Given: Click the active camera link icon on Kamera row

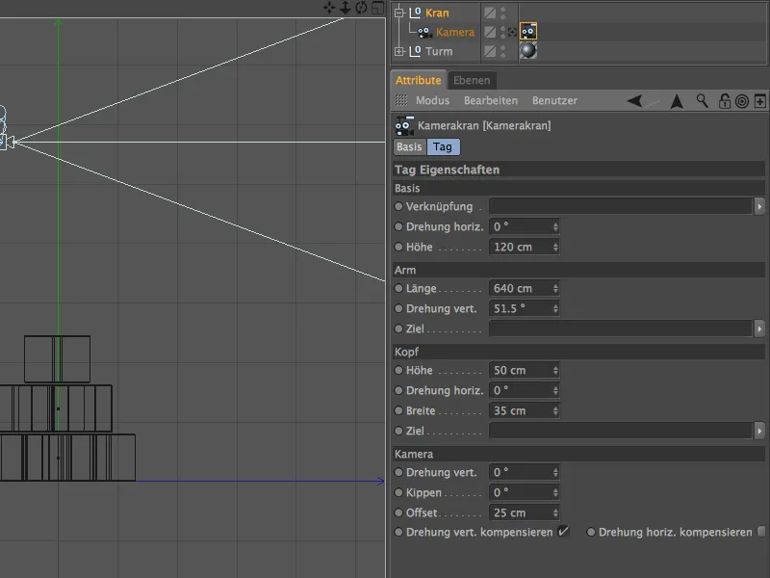Looking at the screenshot, I should (512, 32).
